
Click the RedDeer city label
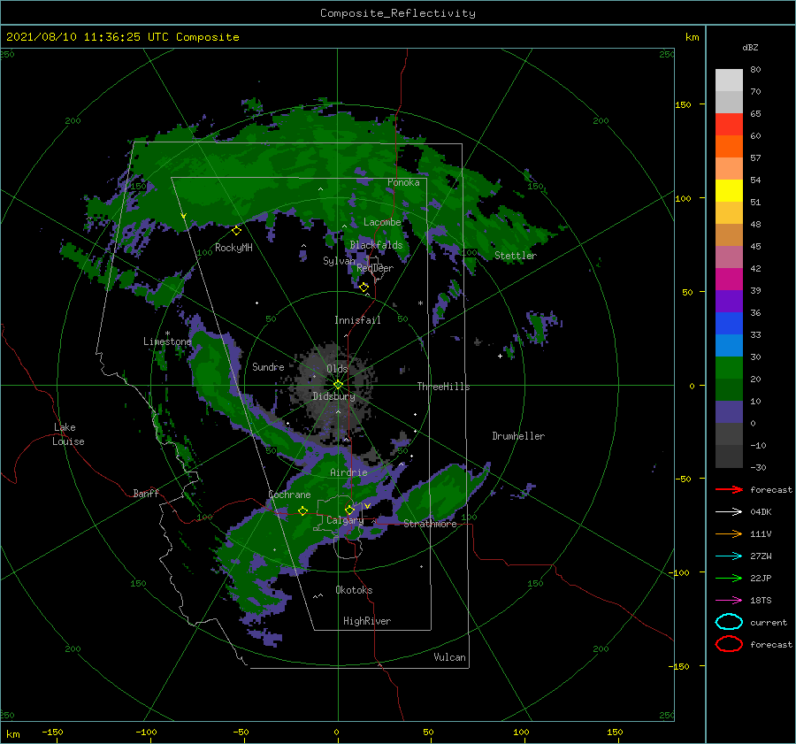click(375, 268)
